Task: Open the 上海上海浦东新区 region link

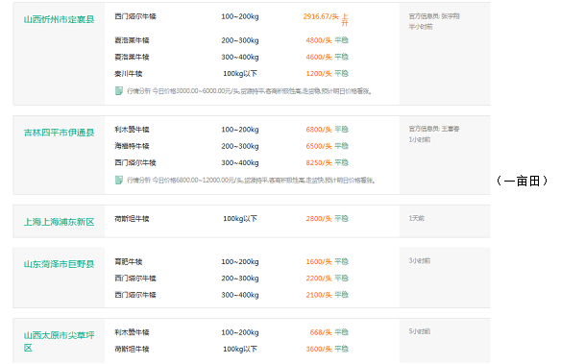Action: tap(59, 222)
